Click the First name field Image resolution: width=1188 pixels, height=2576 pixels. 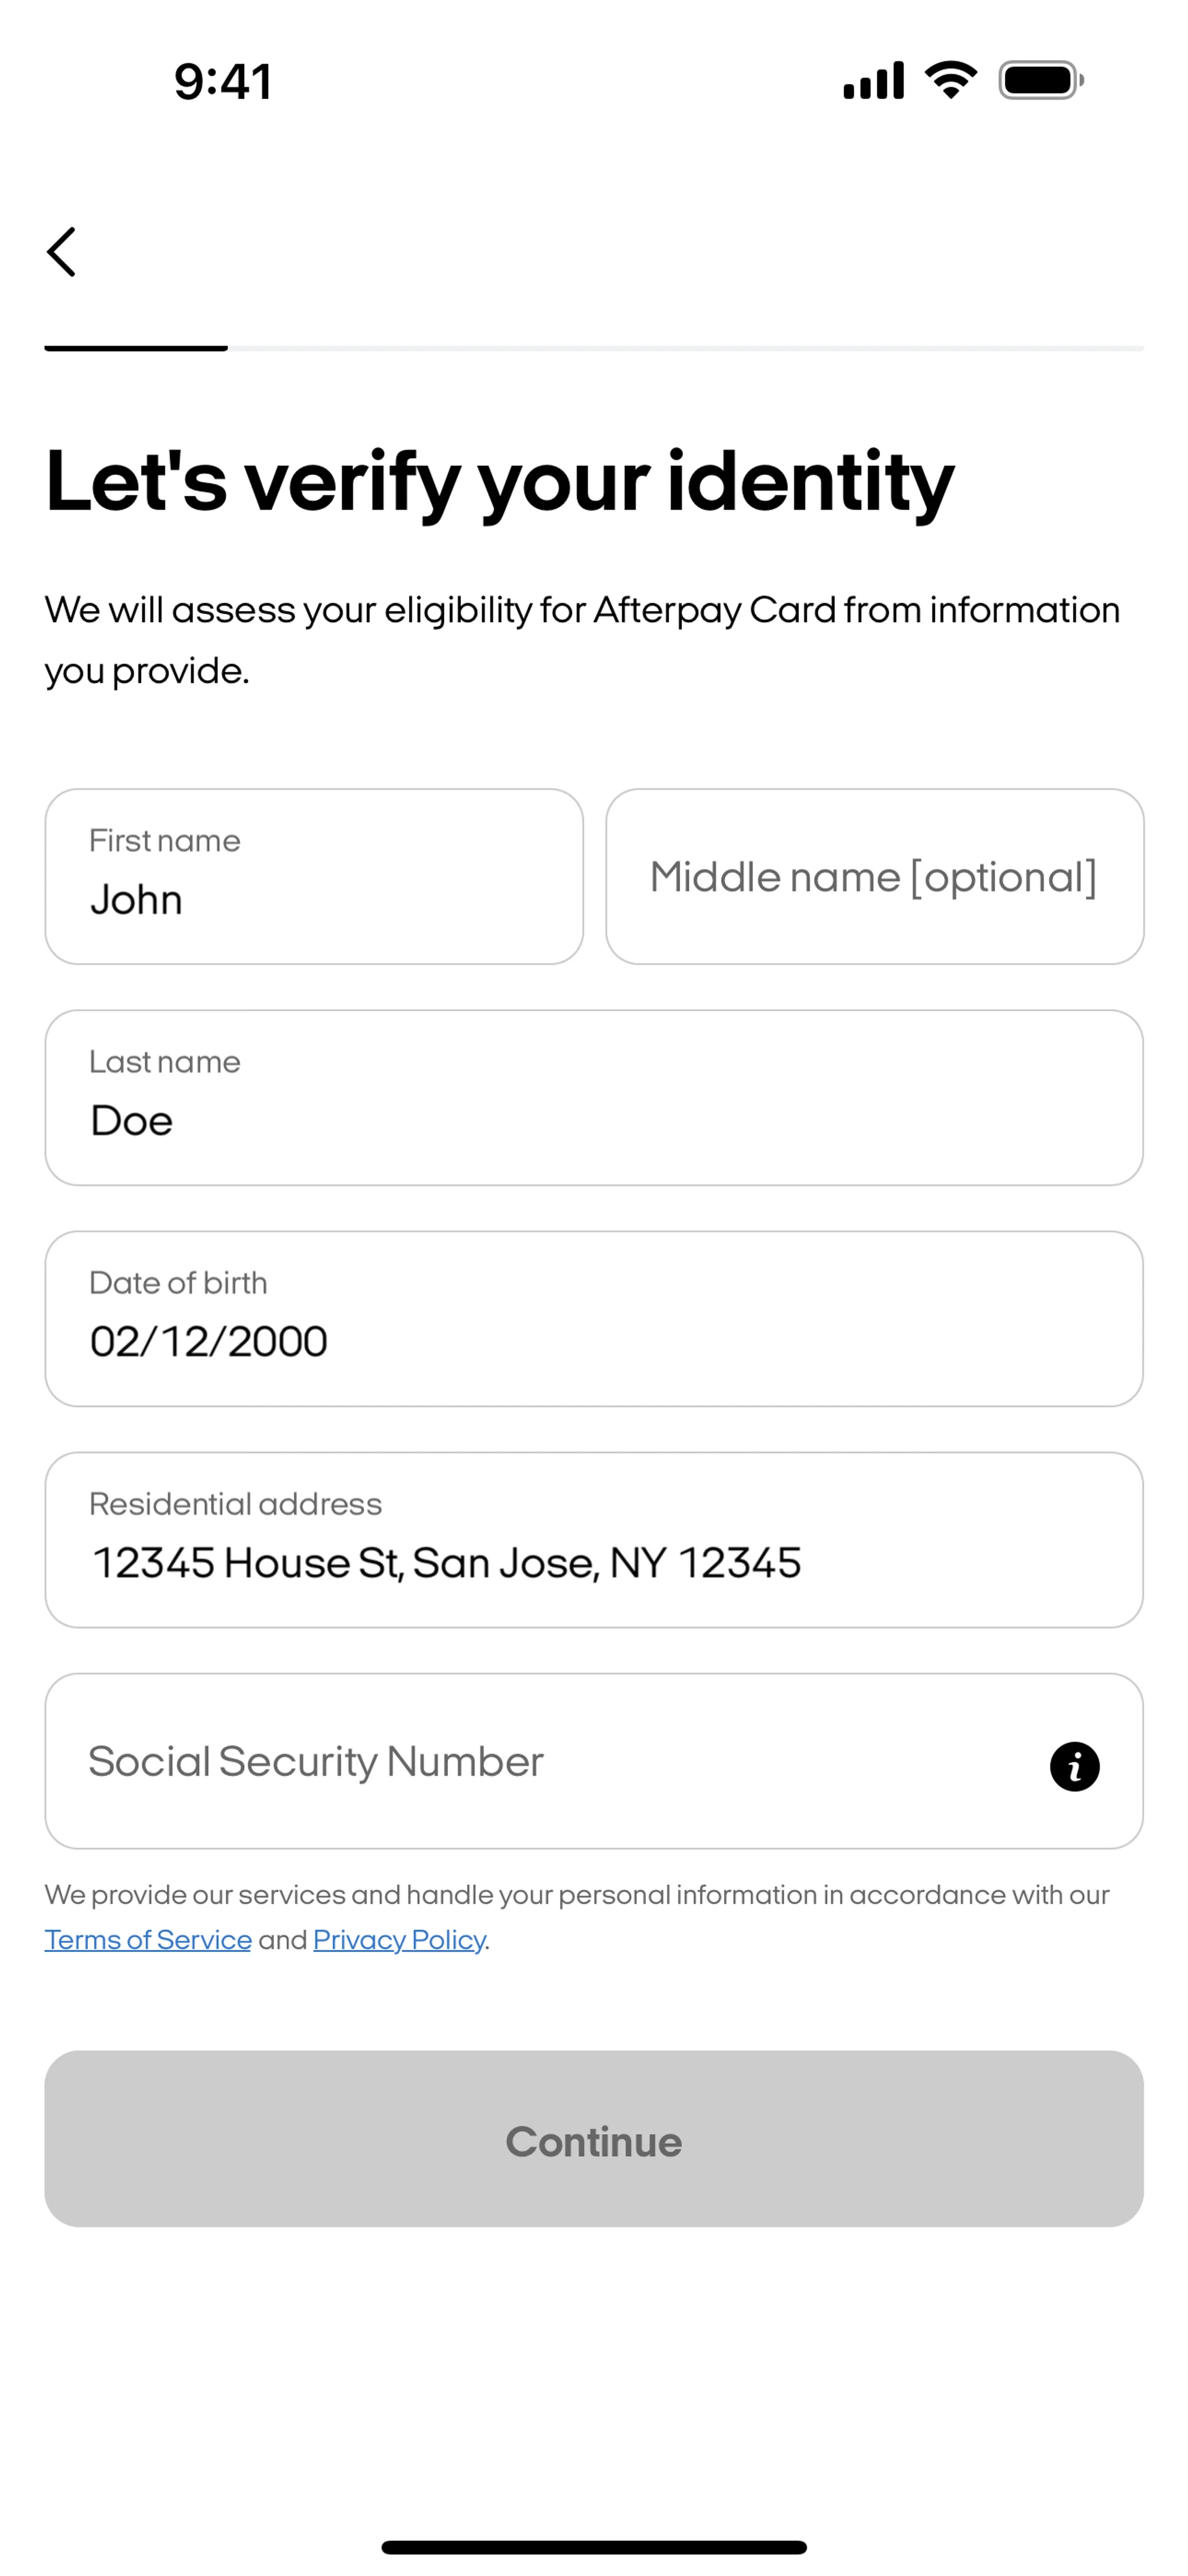tap(314, 876)
